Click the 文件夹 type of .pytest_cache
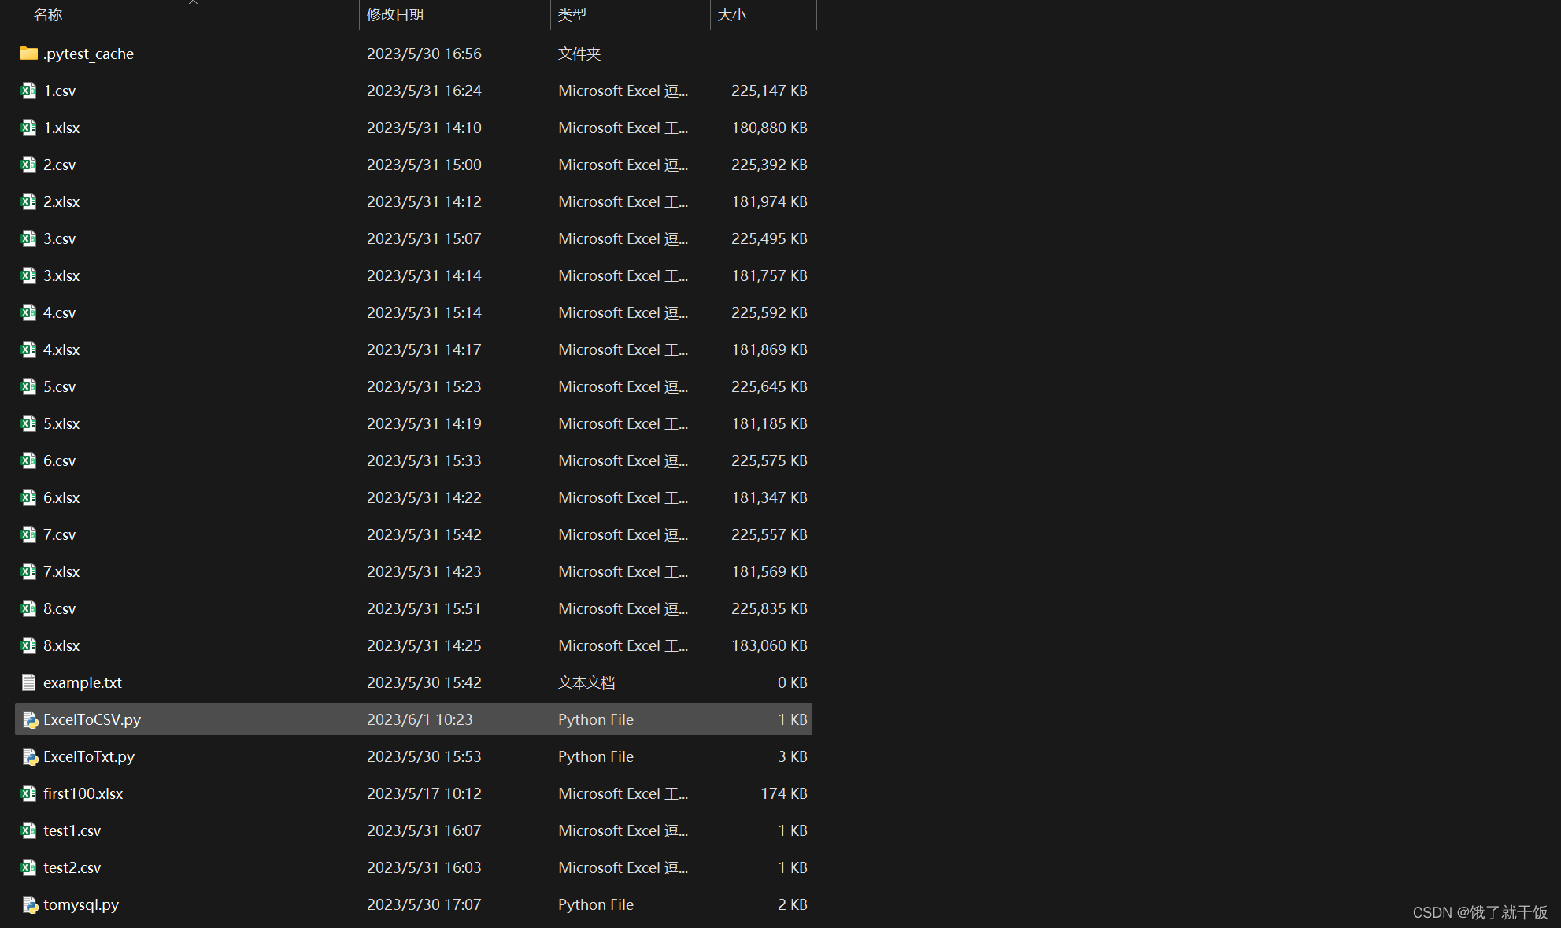1561x928 pixels. click(579, 54)
